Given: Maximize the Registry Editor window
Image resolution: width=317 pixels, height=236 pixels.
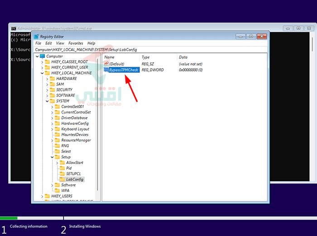Looking at the screenshot, I should 251,36.
